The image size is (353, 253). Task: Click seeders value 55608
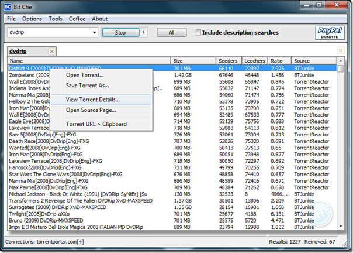click(x=226, y=82)
